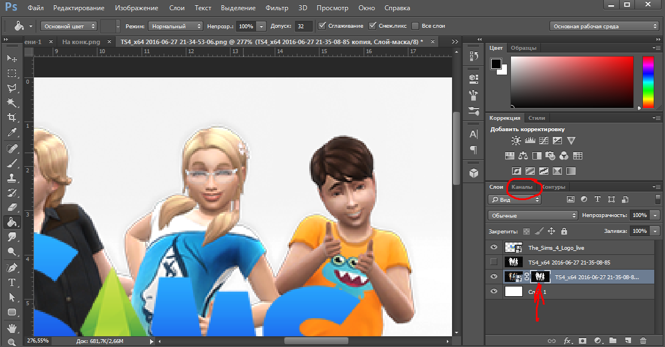Add an Exposure adjustment
The width and height of the screenshot is (665, 347).
point(557,141)
